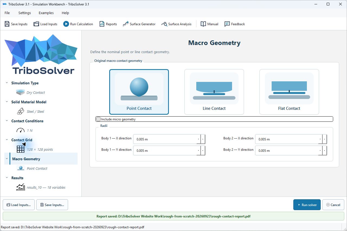This screenshot has height=231, width=347.
Task: Click the Body 2 — X direction radius field
Action: pyautogui.click(x=291, y=139)
